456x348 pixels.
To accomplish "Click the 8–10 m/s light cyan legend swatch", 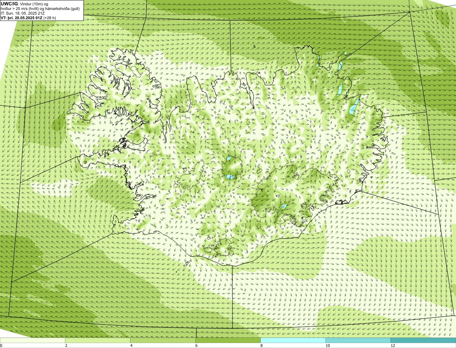I will [294, 341].
